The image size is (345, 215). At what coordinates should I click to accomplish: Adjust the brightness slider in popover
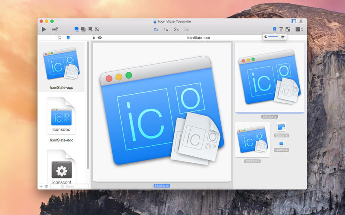pos(273,37)
